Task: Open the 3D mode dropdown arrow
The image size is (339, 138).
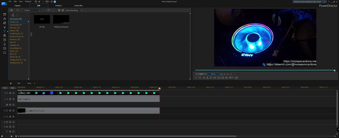Action: point(233,78)
